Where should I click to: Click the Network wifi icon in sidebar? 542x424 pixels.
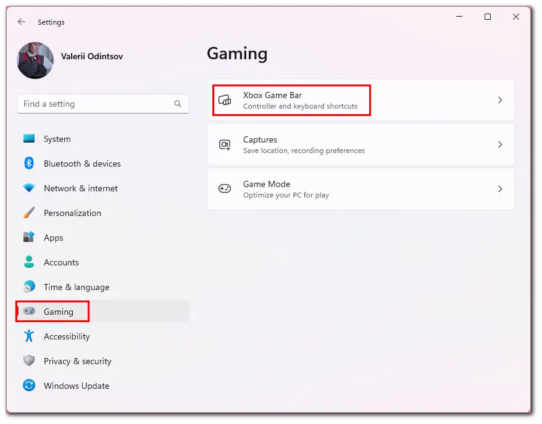pyautogui.click(x=29, y=188)
